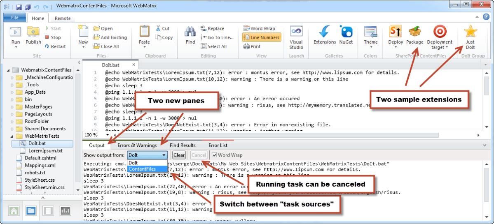Collapse the bottom output pane chevron
The height and width of the screenshot is (224, 494).
485,145
